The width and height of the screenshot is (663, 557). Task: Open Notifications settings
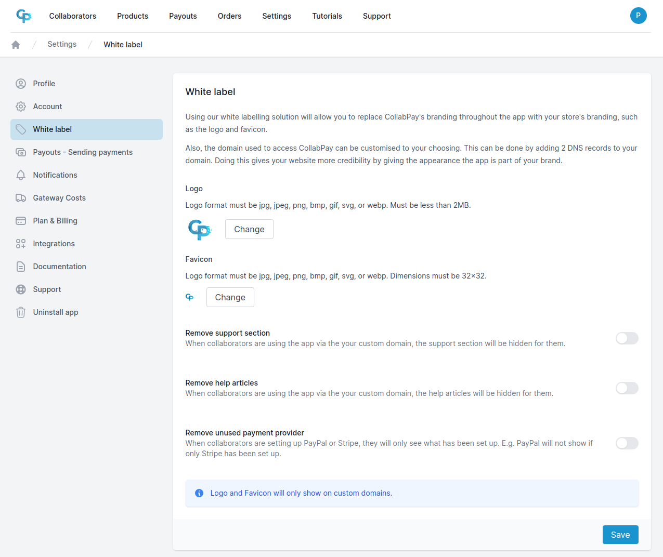(86, 175)
